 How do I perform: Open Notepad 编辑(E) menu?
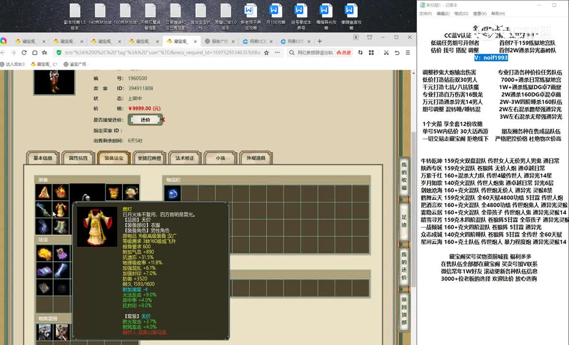click(x=443, y=14)
